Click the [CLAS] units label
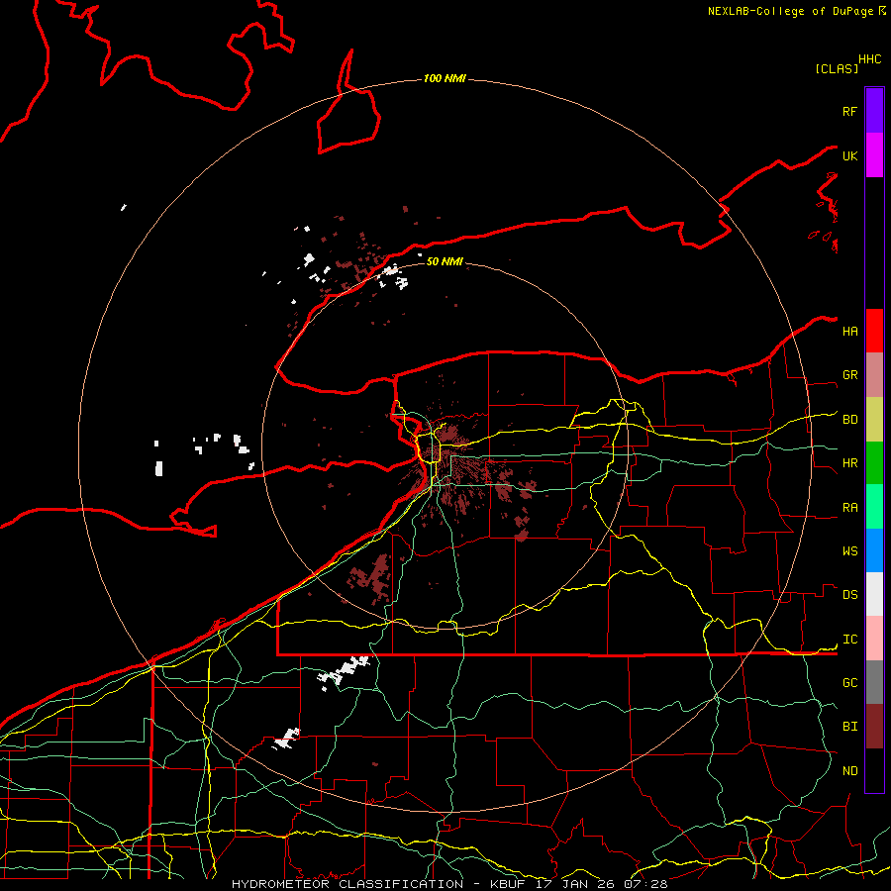The image size is (891, 891). tap(837, 68)
